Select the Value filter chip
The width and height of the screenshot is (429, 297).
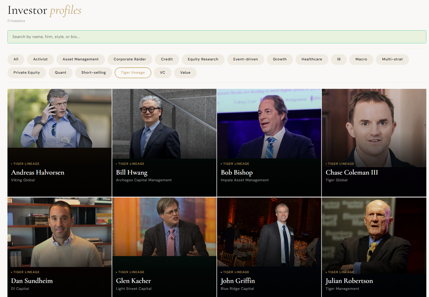tap(185, 73)
